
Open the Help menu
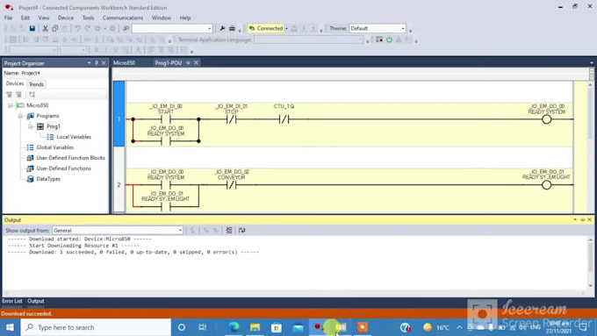pyautogui.click(x=185, y=18)
